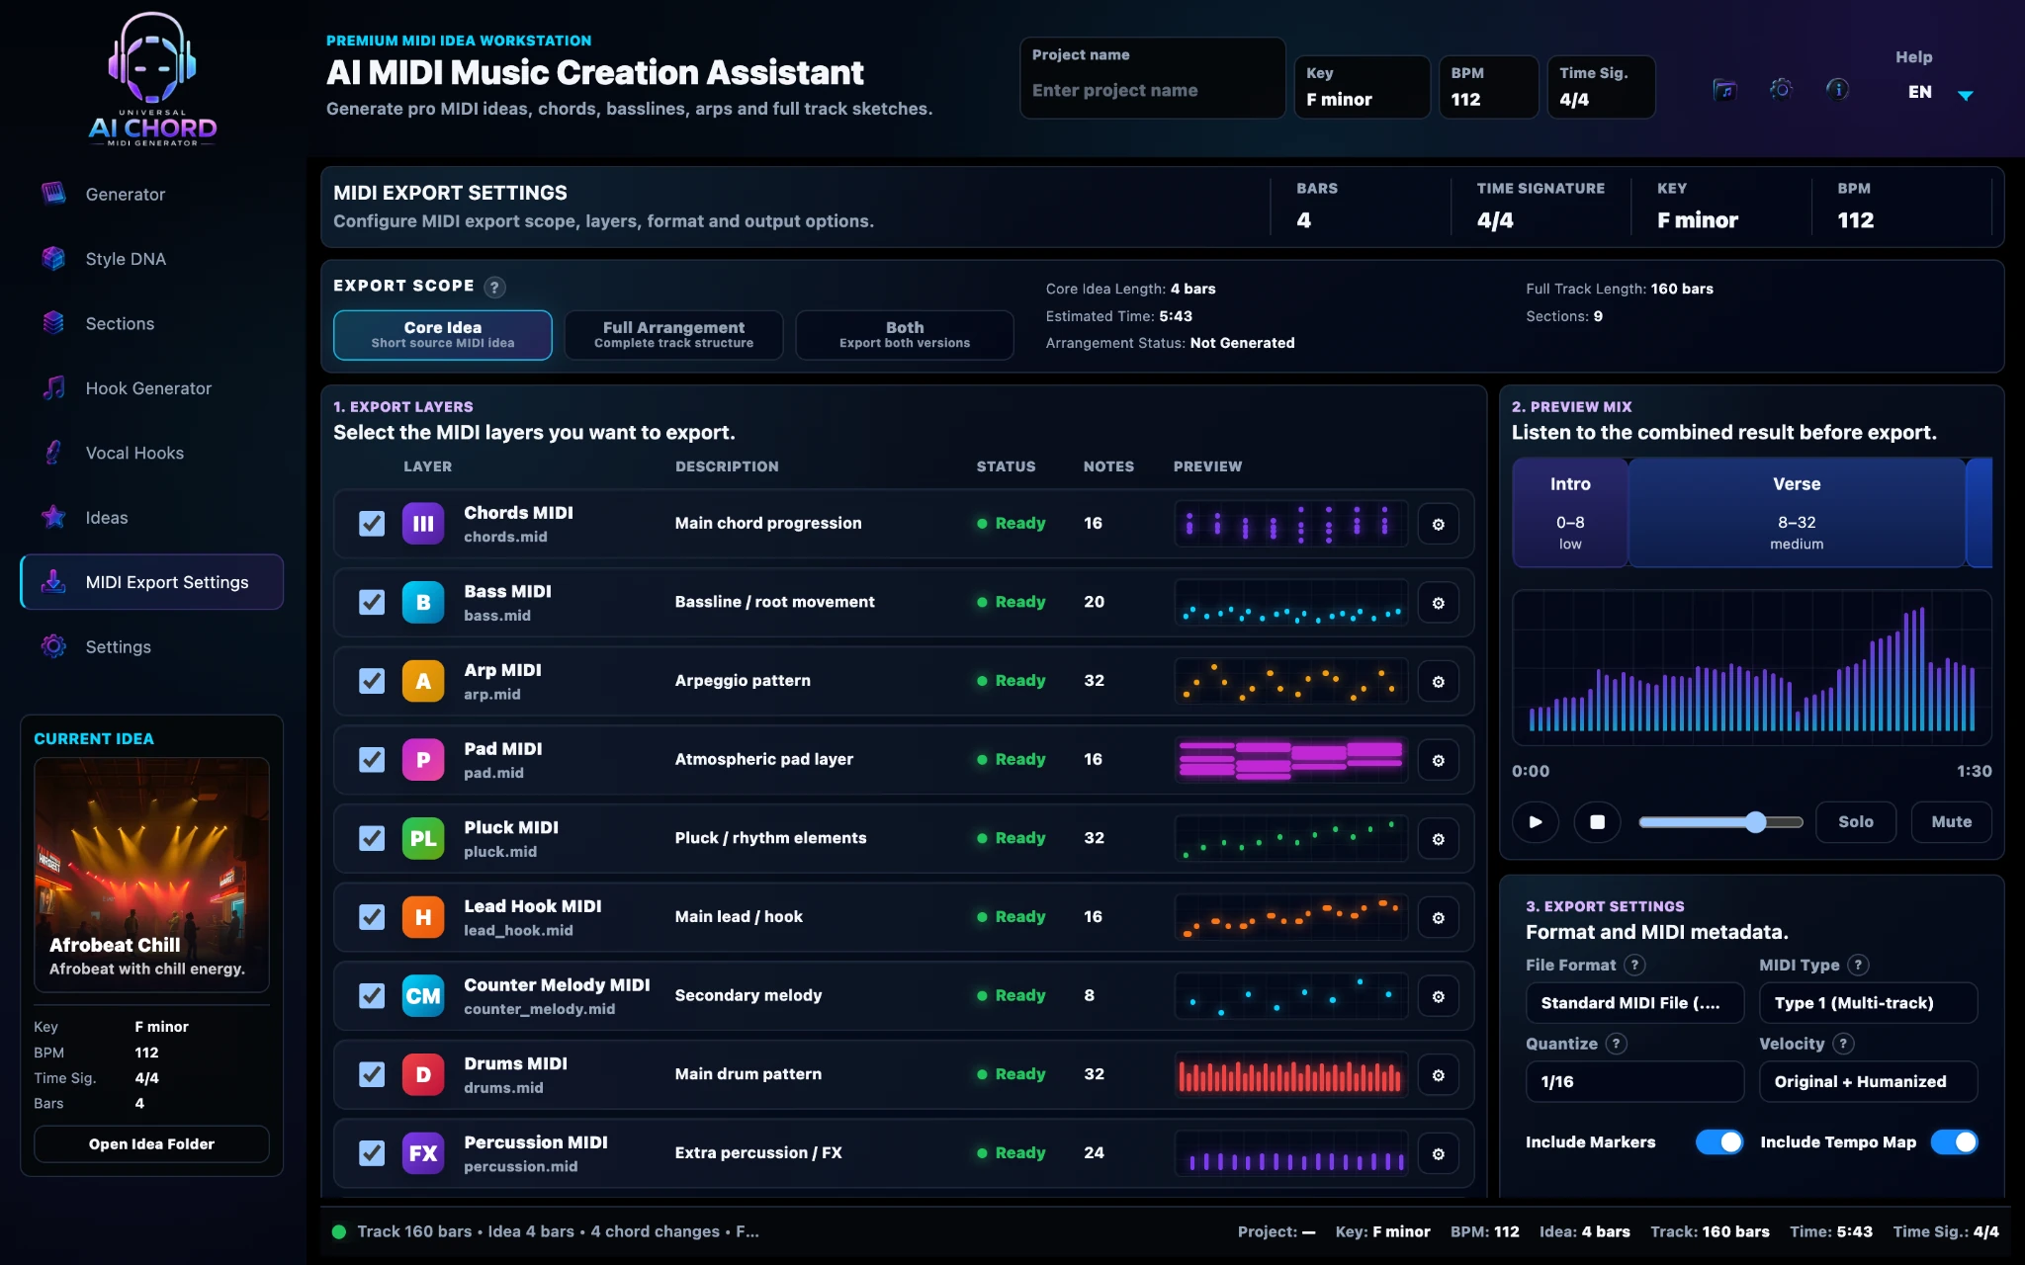Image resolution: width=2025 pixels, height=1265 pixels.
Task: Select the Core Idea export scope
Action: pyautogui.click(x=443, y=335)
